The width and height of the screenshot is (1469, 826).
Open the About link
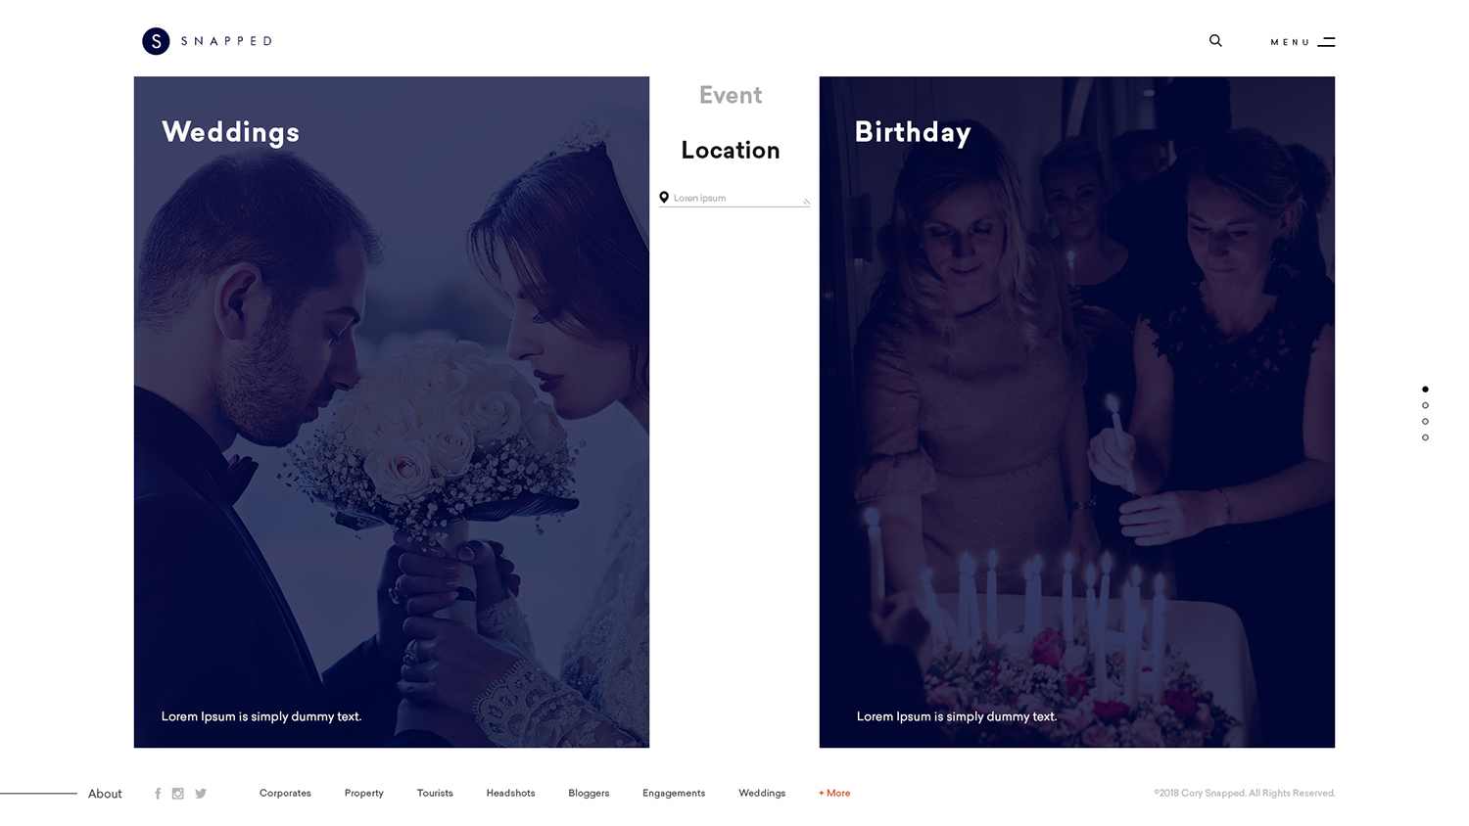105,794
